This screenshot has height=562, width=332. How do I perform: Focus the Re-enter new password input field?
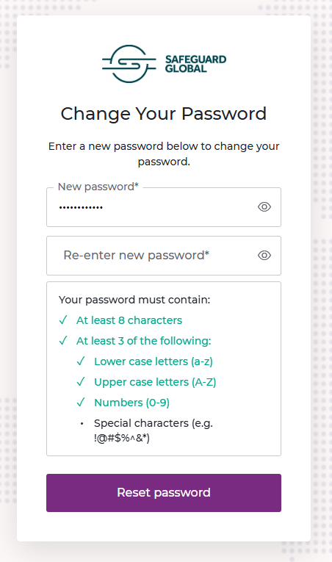coord(164,256)
